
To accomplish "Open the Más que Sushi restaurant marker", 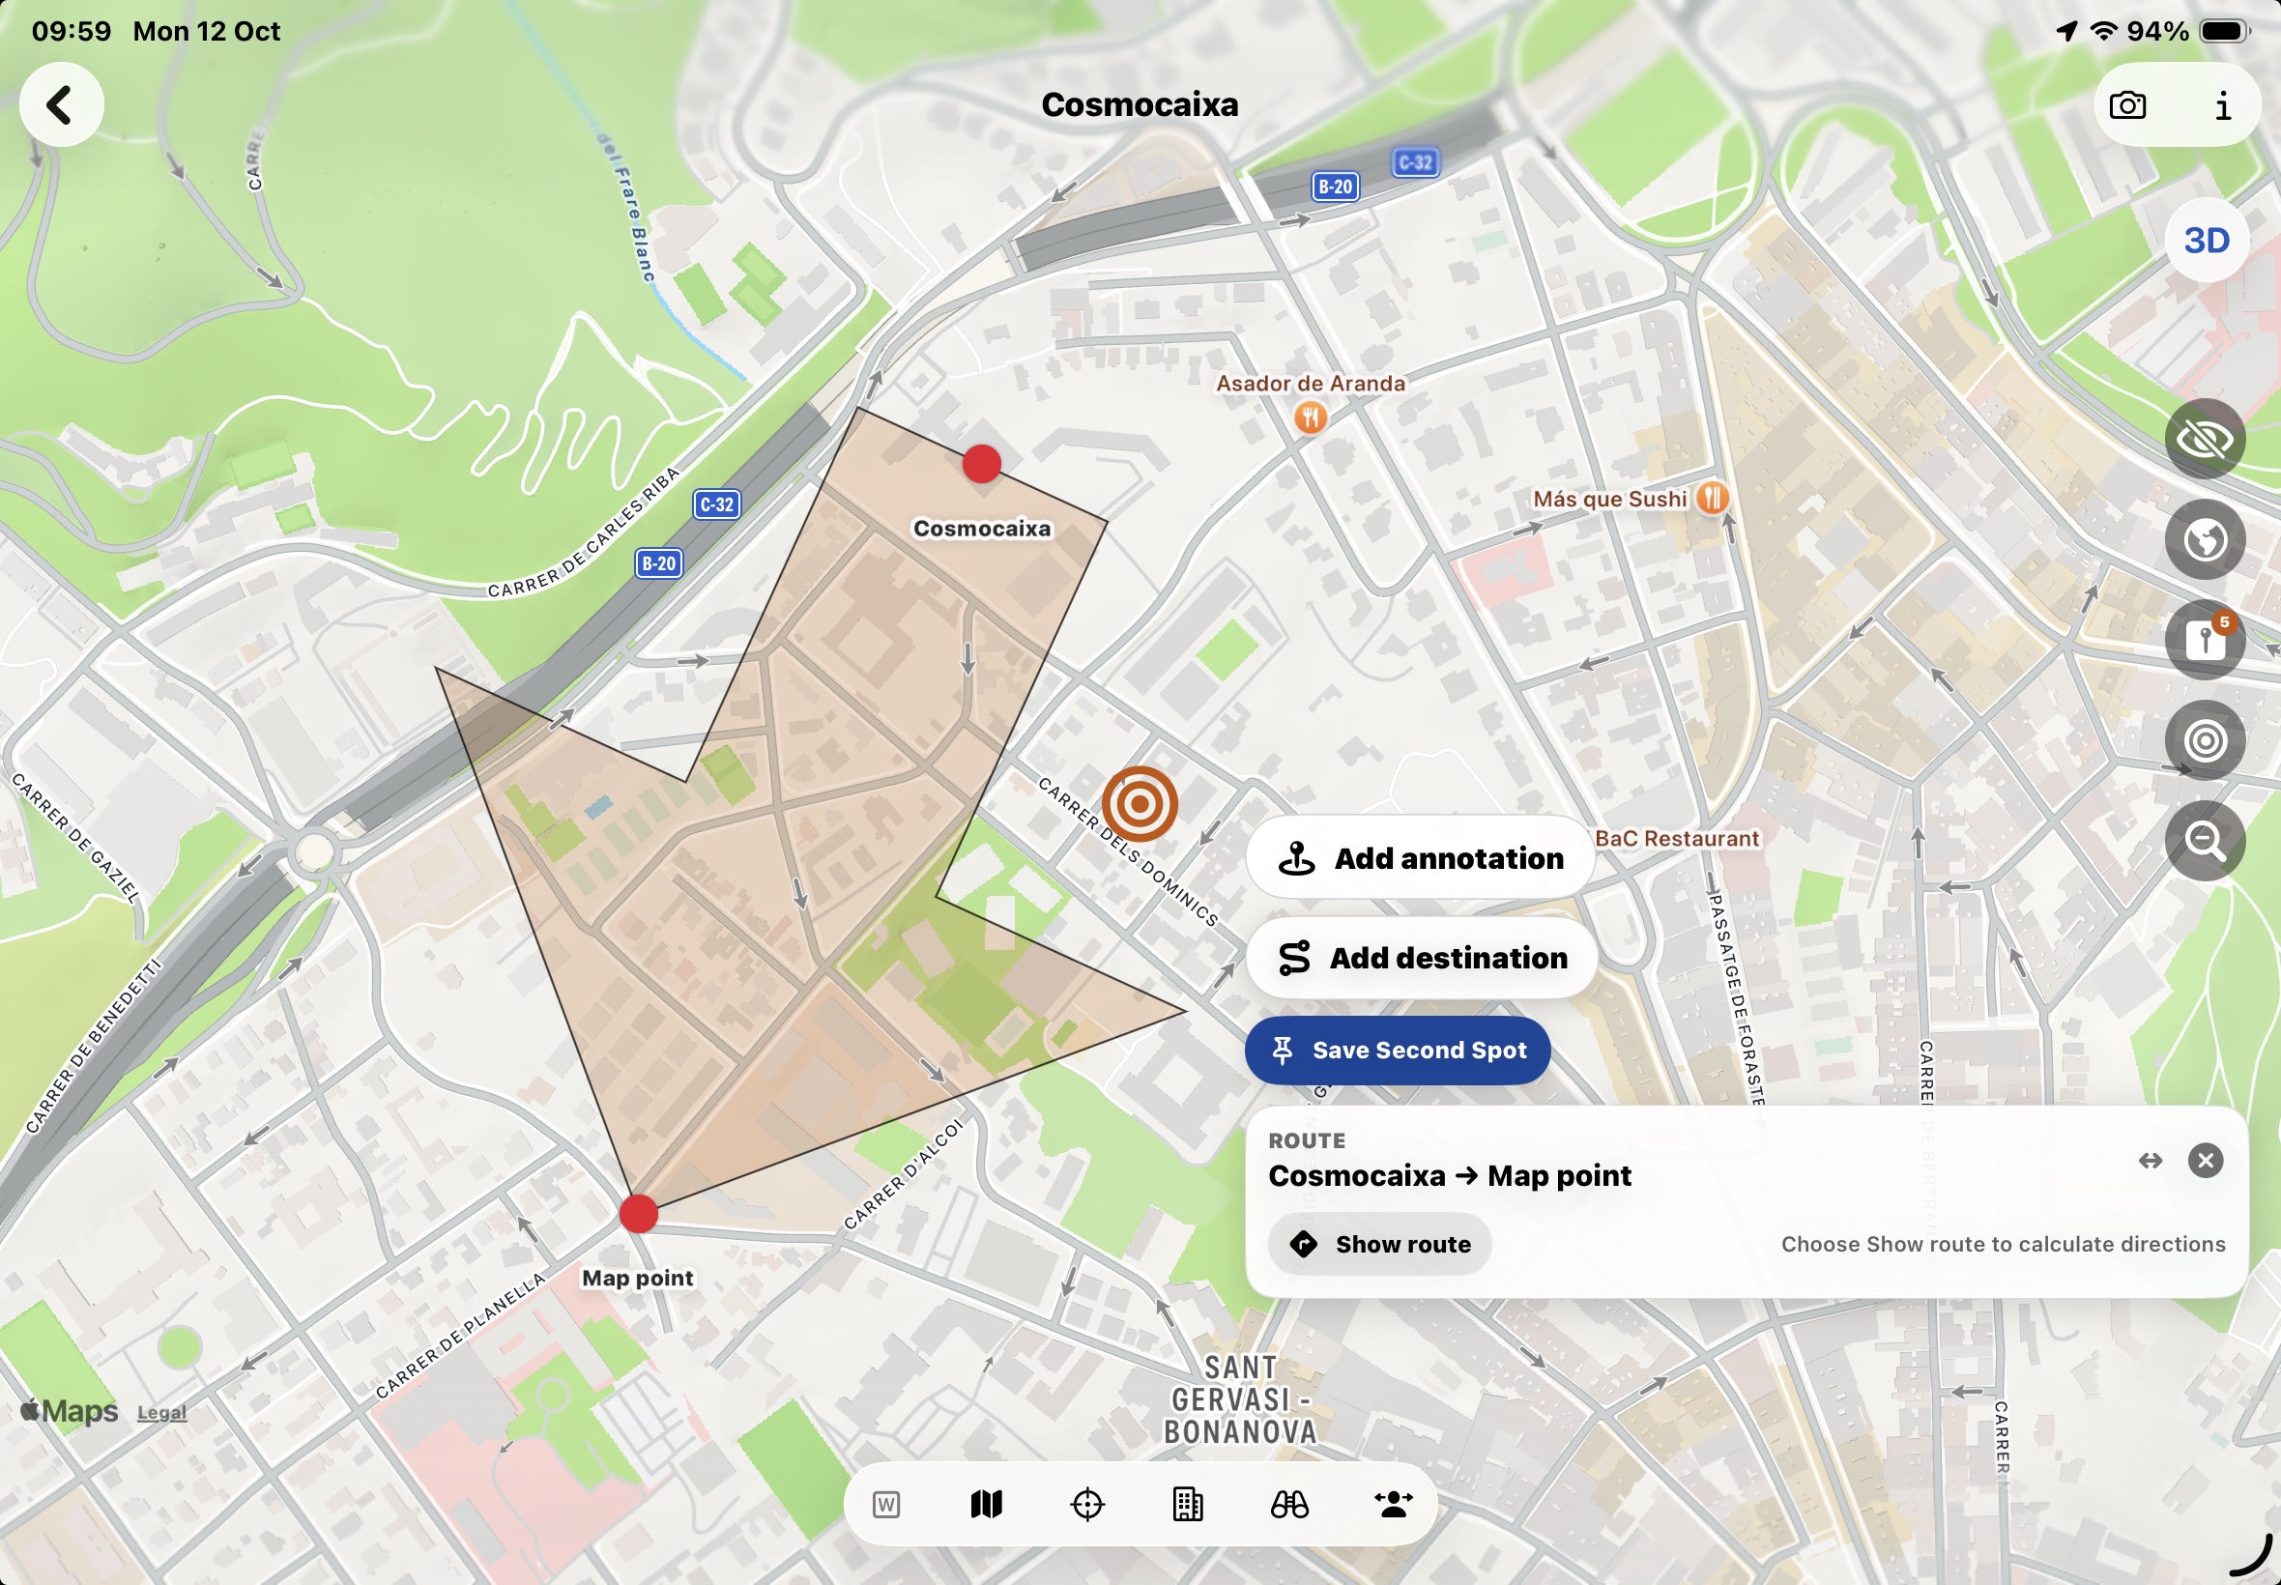I will click(x=1712, y=498).
